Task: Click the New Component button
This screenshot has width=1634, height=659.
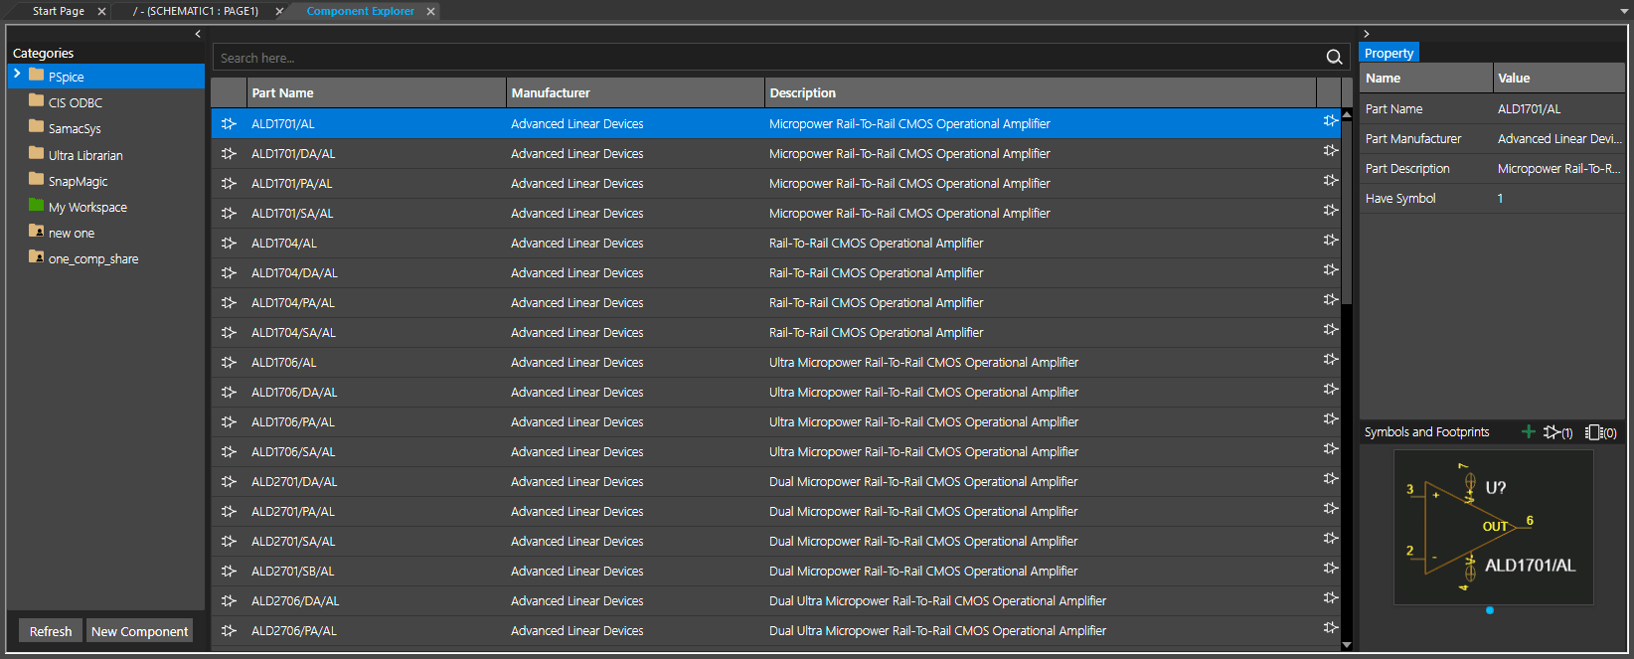Action: click(x=139, y=631)
